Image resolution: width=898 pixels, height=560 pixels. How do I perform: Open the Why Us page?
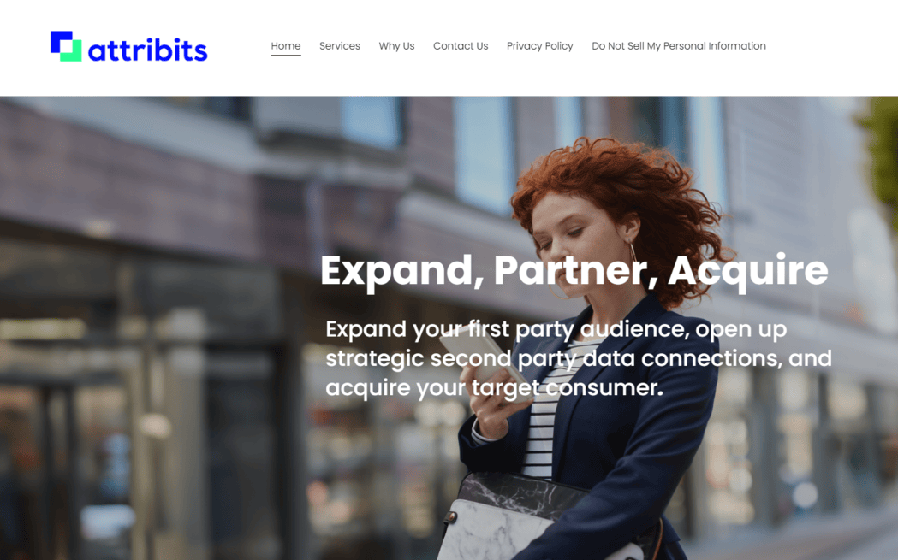(x=396, y=46)
